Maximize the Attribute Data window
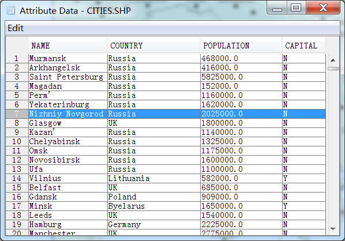This screenshot has height=241, width=345. click(x=296, y=8)
